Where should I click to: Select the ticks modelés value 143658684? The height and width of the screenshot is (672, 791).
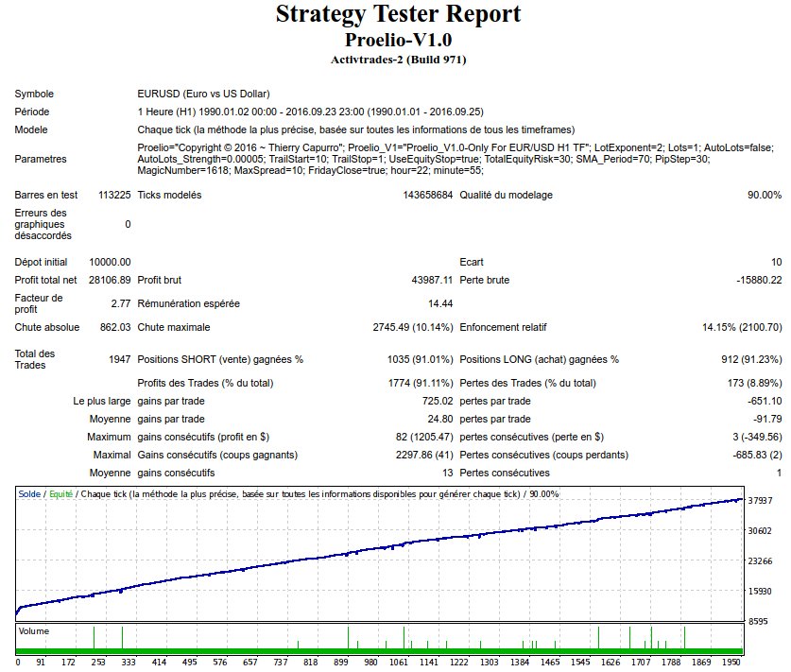[427, 195]
